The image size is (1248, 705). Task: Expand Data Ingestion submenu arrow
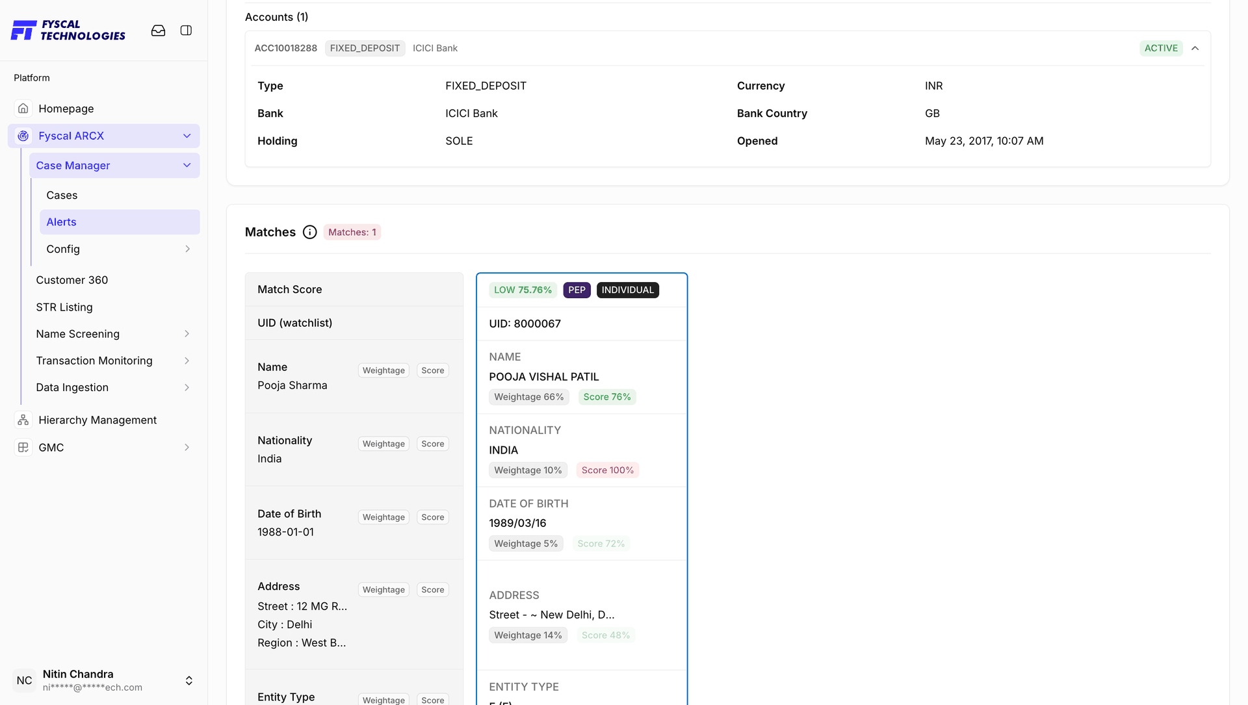[187, 388]
